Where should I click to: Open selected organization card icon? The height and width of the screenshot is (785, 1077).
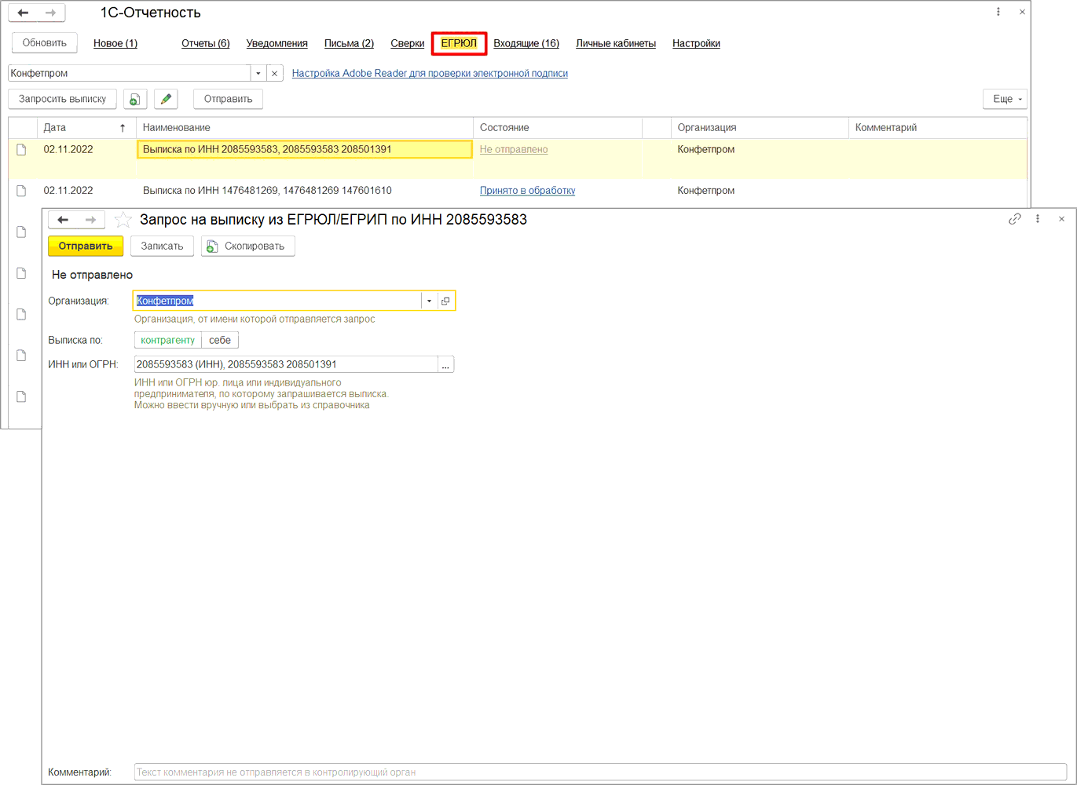pyautogui.click(x=445, y=301)
